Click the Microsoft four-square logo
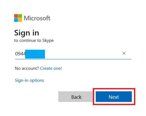This screenshot has height=116, width=146. coord(18,18)
